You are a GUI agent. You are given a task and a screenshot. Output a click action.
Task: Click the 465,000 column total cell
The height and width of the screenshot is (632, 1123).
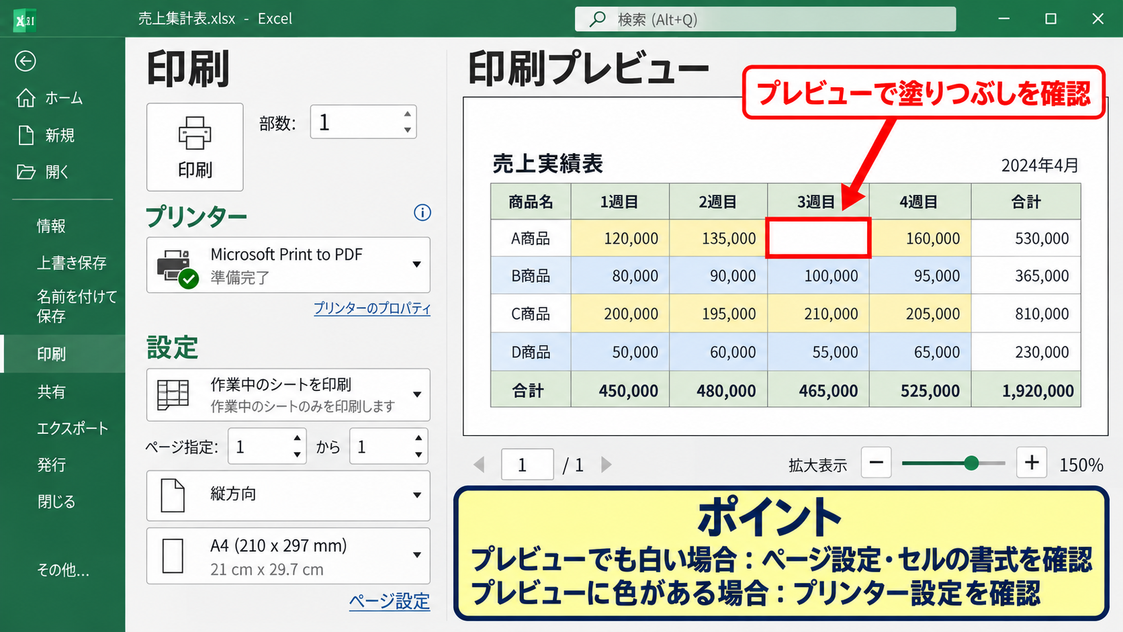point(818,390)
